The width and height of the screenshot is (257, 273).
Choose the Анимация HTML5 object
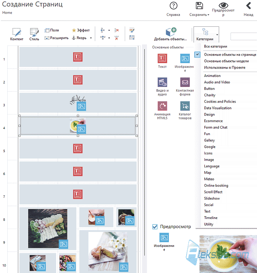(162, 106)
